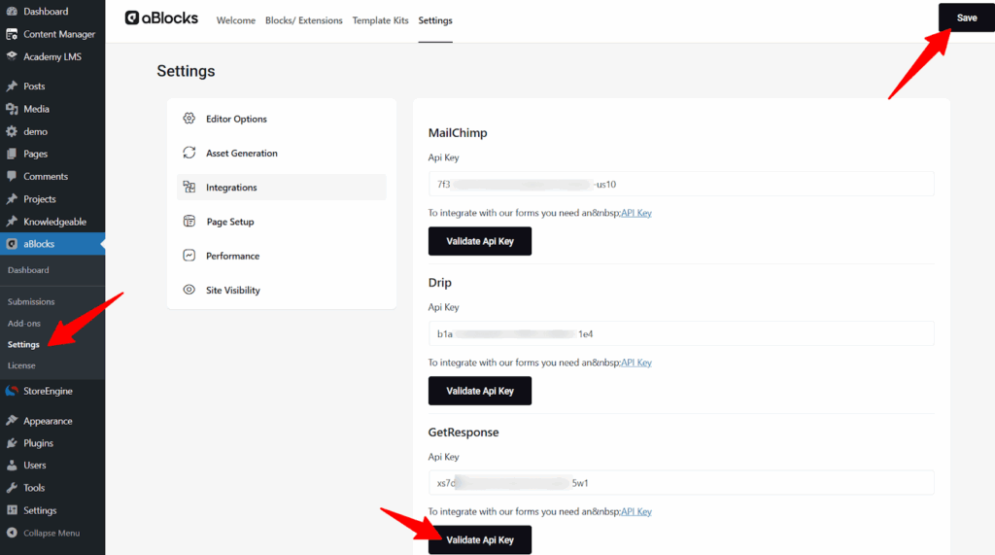Click the Users person icon
Viewport: 995px width, 555px height.
click(12, 466)
